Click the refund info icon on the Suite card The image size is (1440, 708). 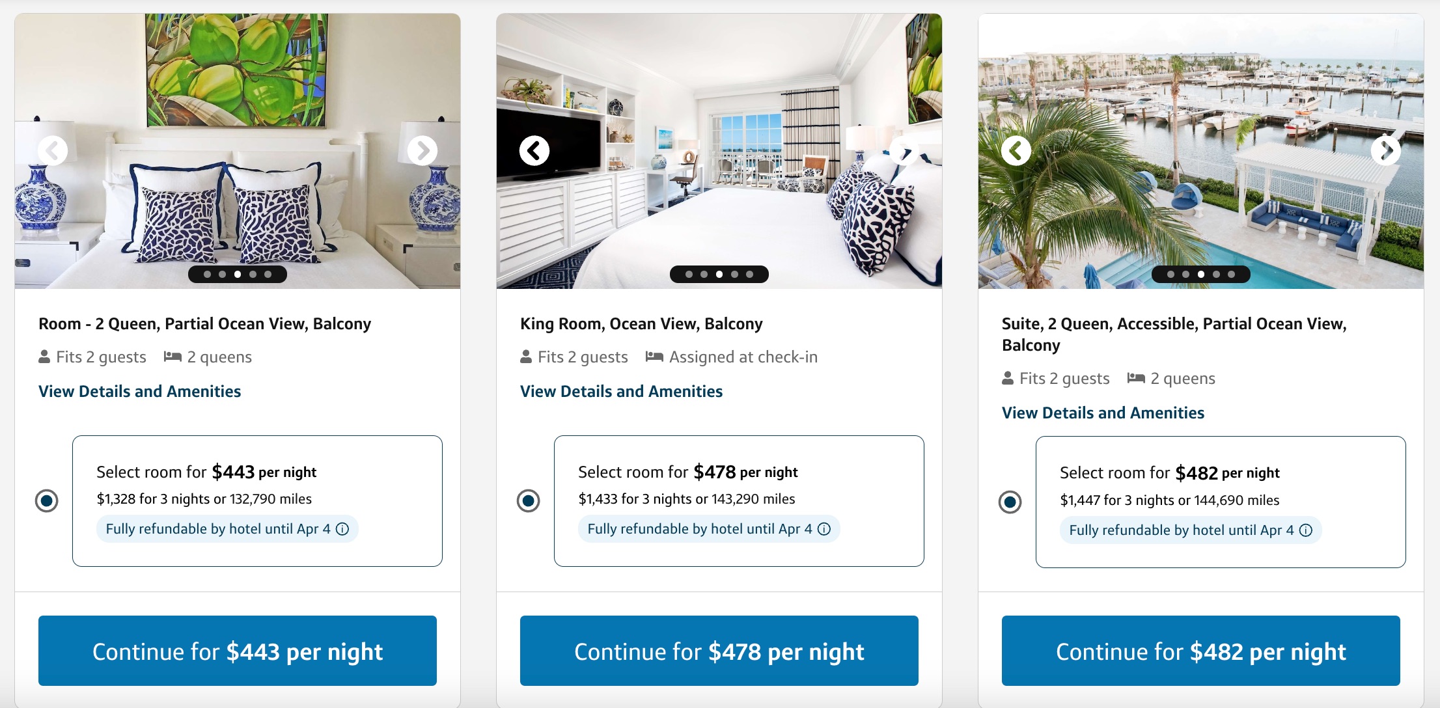point(1306,530)
